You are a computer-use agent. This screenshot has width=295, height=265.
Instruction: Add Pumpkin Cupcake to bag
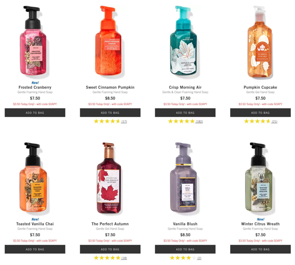[x=260, y=113]
